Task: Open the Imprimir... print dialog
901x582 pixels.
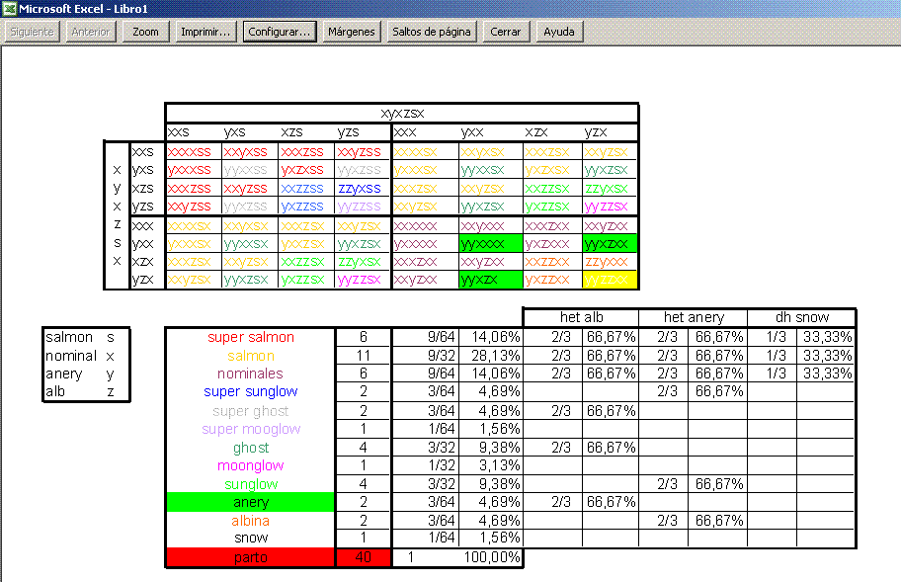Action: (x=205, y=32)
